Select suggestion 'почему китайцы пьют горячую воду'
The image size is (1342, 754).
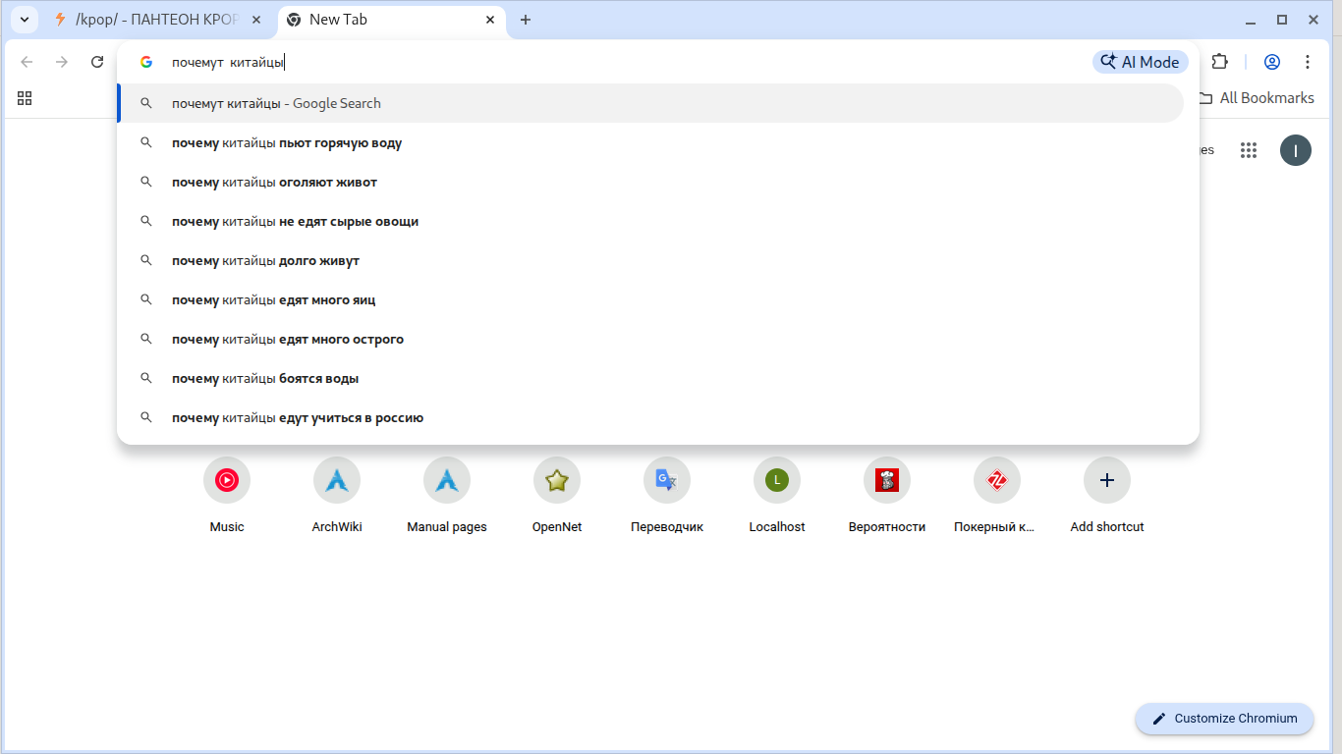pos(650,142)
